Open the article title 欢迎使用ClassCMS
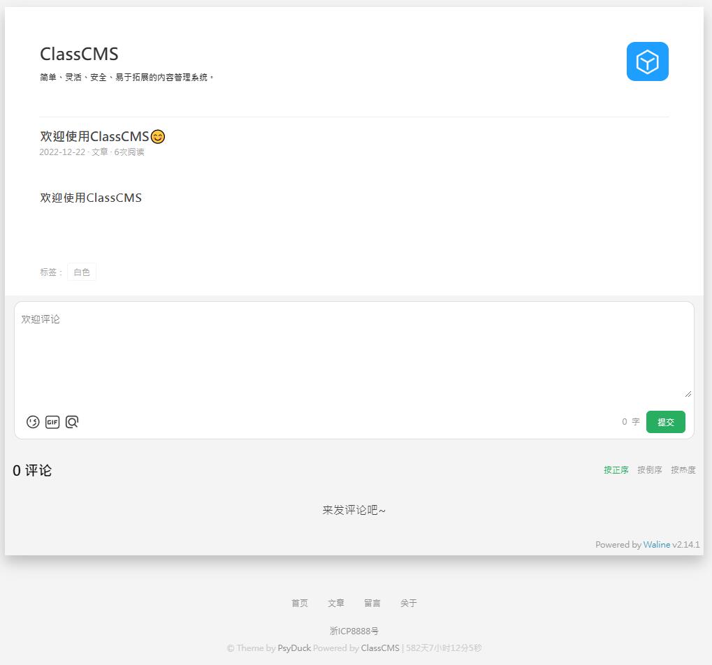 click(102, 137)
